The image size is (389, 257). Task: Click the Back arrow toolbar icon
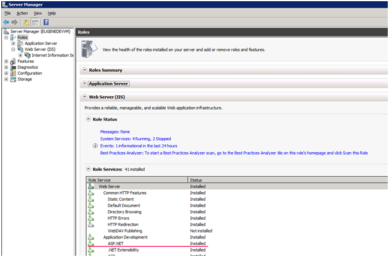click(x=6, y=22)
